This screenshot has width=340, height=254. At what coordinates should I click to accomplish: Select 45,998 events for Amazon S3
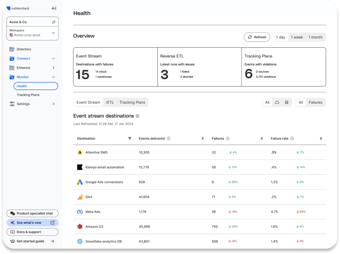[144, 227]
